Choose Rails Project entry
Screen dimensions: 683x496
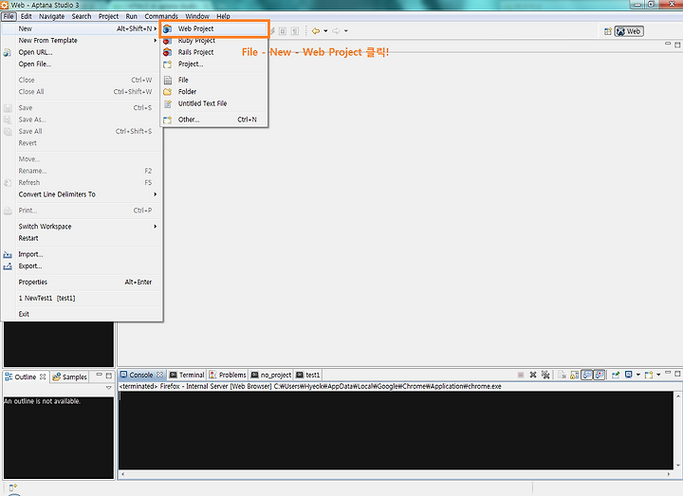click(x=213, y=52)
